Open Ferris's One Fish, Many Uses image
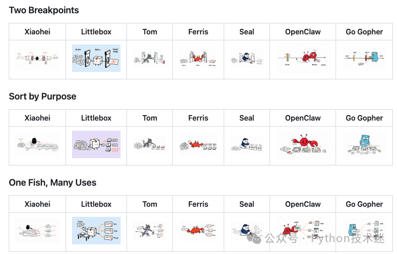The height and width of the screenshot is (254, 397). [198, 231]
